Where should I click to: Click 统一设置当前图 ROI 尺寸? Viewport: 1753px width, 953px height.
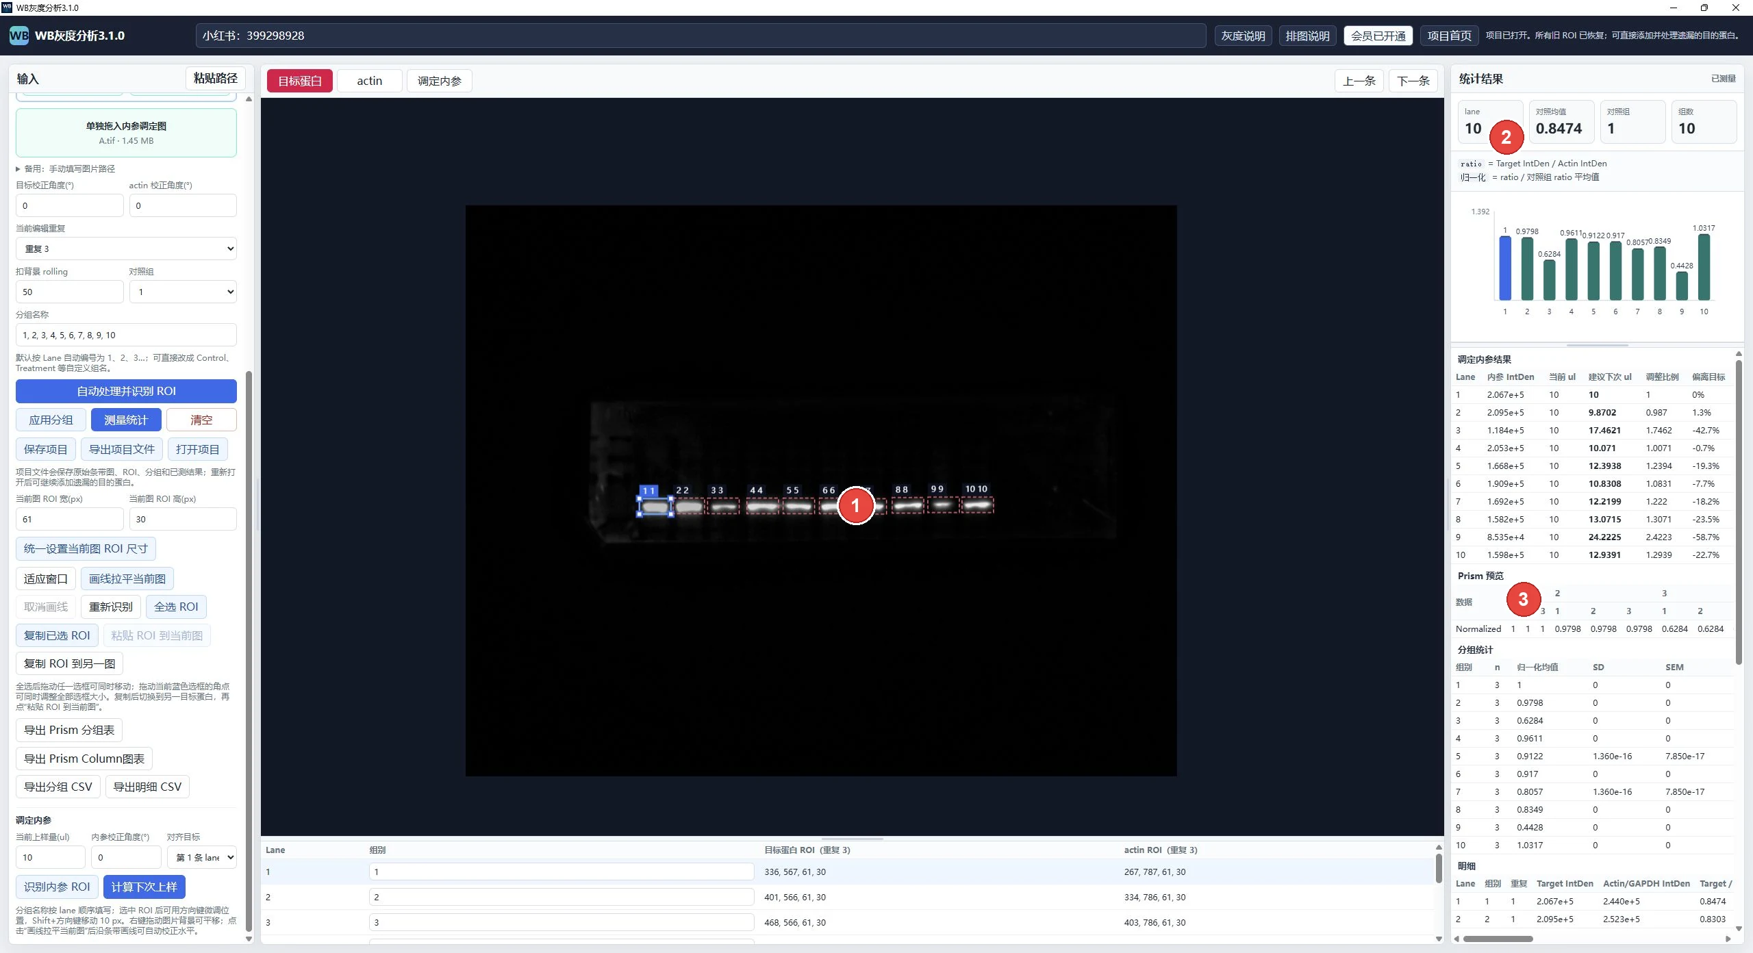click(86, 548)
